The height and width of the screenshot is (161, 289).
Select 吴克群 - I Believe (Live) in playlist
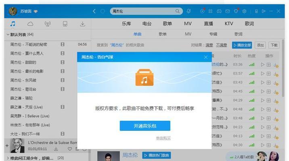coord(30,116)
